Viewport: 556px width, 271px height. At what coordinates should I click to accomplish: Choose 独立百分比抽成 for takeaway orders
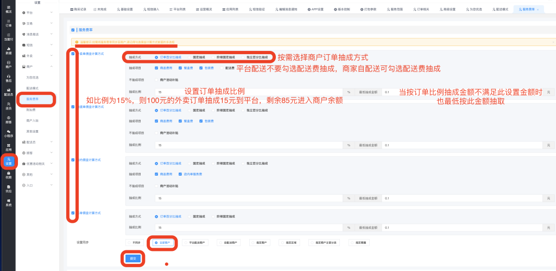point(242,57)
